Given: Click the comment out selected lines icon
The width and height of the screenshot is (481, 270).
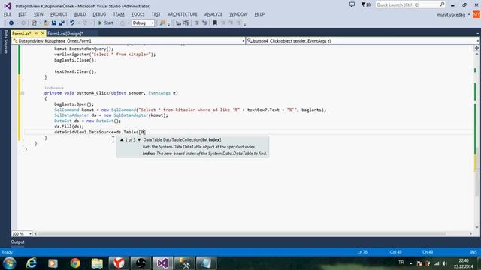Looking at the screenshot, I should [x=197, y=23].
